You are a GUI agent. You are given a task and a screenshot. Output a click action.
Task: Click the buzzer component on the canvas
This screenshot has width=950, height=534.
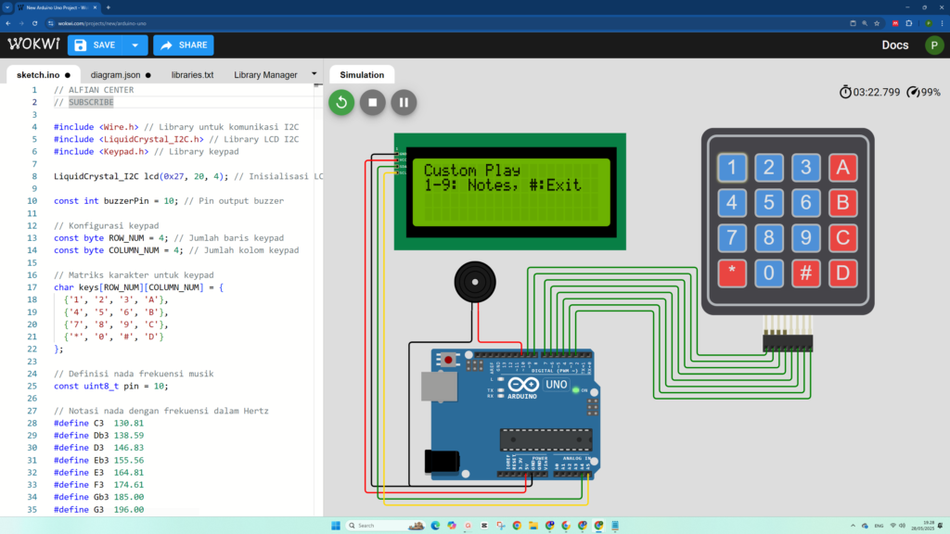(x=475, y=282)
